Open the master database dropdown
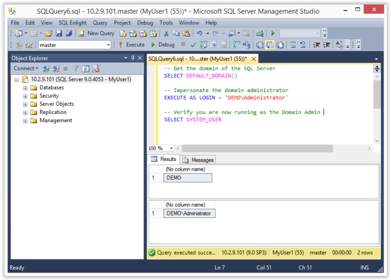Screen dimensions: 391x280 [x=108, y=45]
